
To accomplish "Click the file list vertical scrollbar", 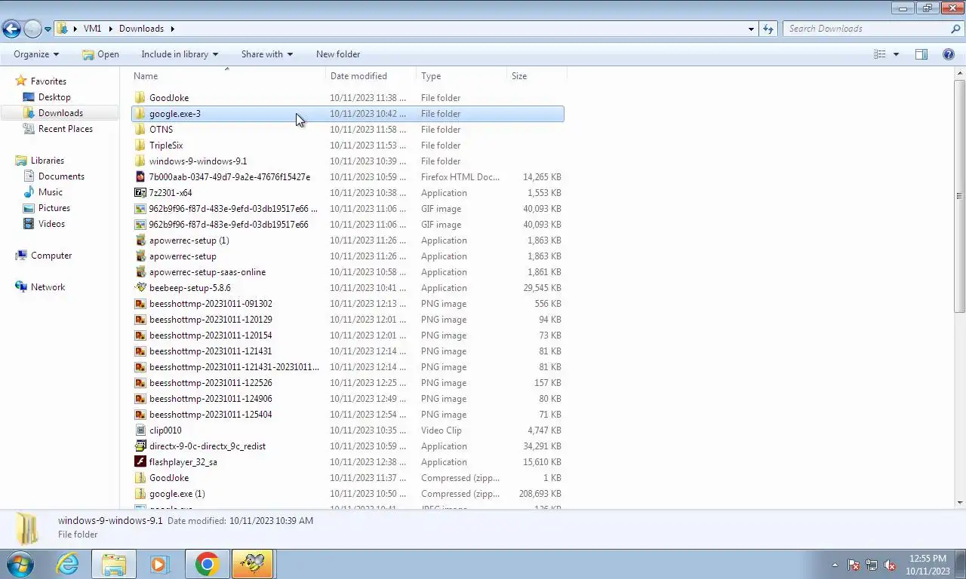I will (x=960, y=196).
